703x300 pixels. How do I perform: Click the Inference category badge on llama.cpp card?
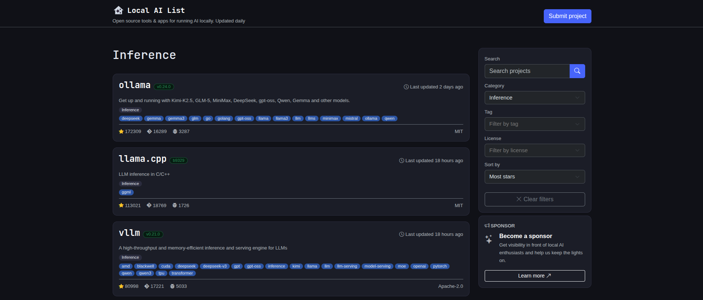(130, 184)
